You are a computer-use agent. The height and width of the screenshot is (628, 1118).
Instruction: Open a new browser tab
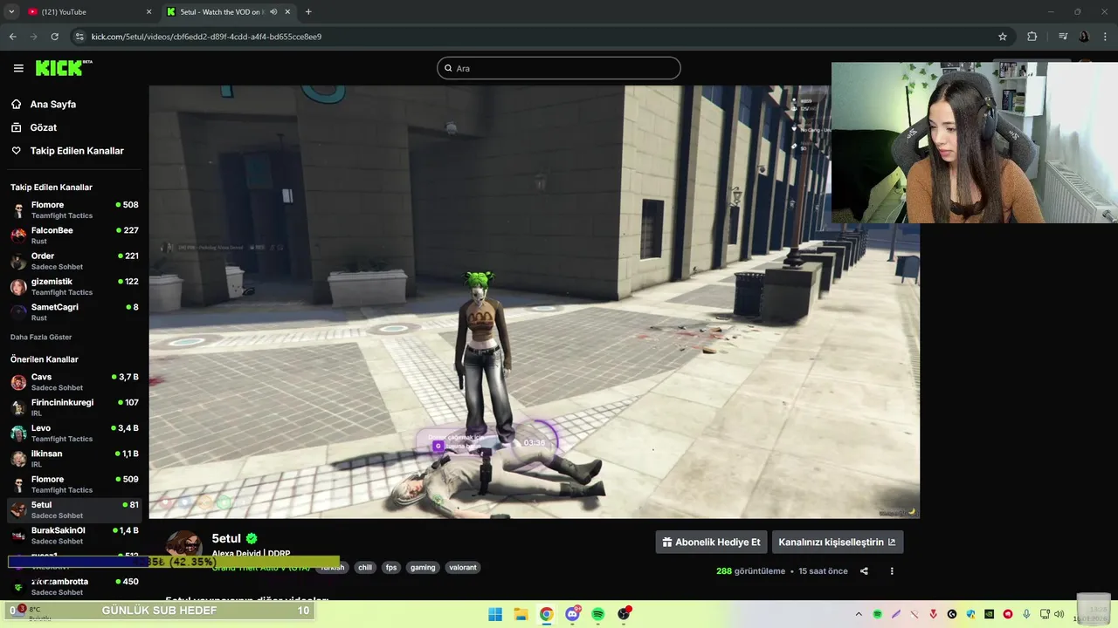pyautogui.click(x=308, y=11)
